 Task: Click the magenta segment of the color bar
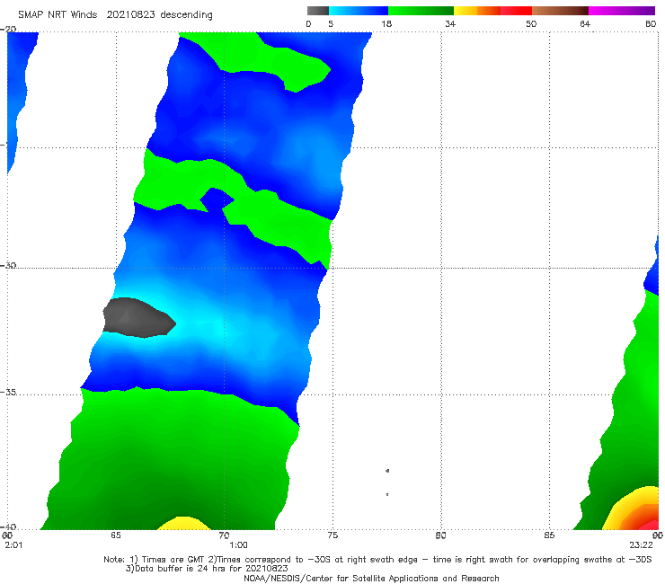pyautogui.click(x=622, y=11)
